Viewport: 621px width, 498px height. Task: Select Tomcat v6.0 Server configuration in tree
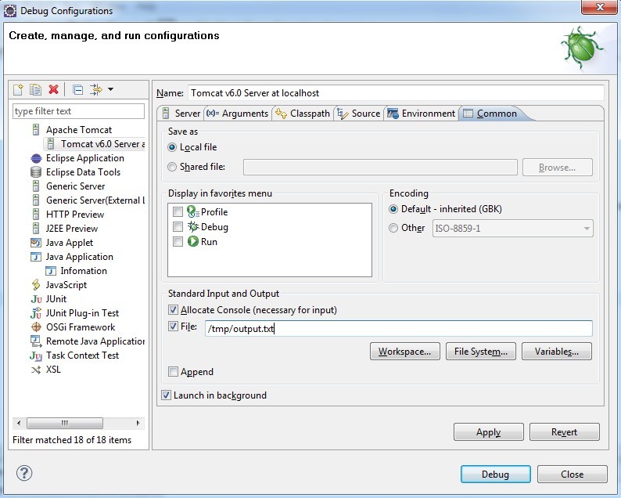95,144
